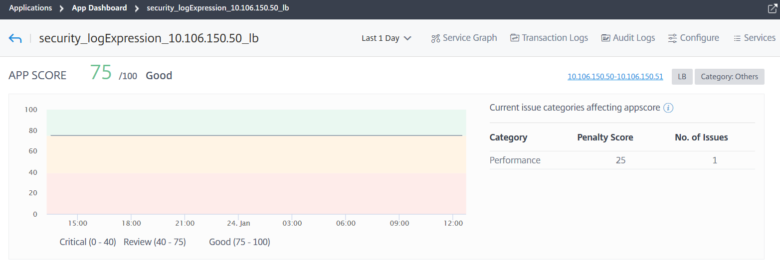
Task: Click the Configure sliders icon
Action: [x=673, y=38]
